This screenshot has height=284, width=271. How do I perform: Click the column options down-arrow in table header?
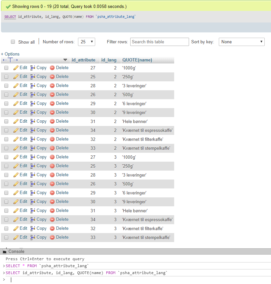tap(65, 60)
